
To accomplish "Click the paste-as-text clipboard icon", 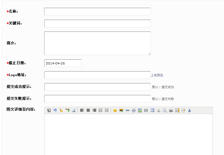I will (49, 110).
